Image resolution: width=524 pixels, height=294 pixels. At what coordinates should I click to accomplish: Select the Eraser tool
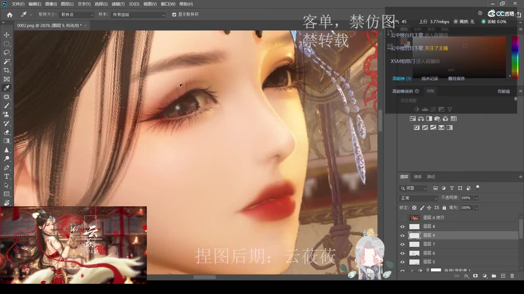(x=7, y=132)
